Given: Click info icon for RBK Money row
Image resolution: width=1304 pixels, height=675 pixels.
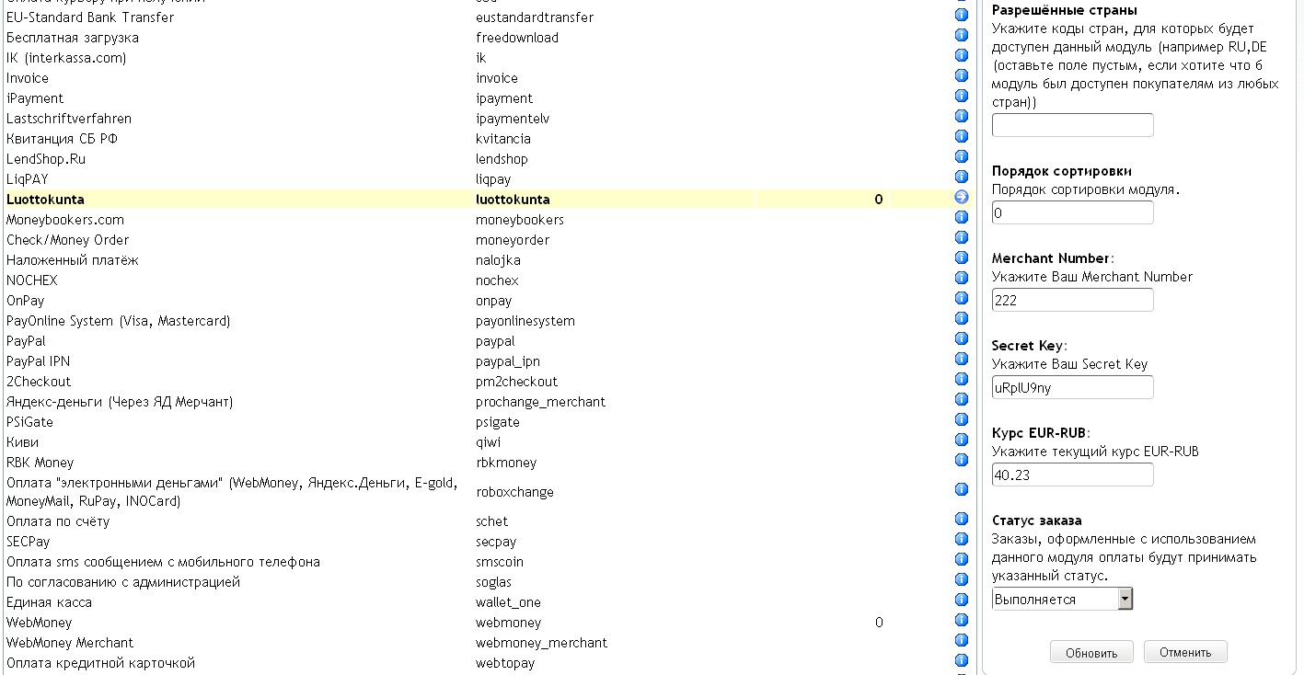Looking at the screenshot, I should click(x=962, y=460).
